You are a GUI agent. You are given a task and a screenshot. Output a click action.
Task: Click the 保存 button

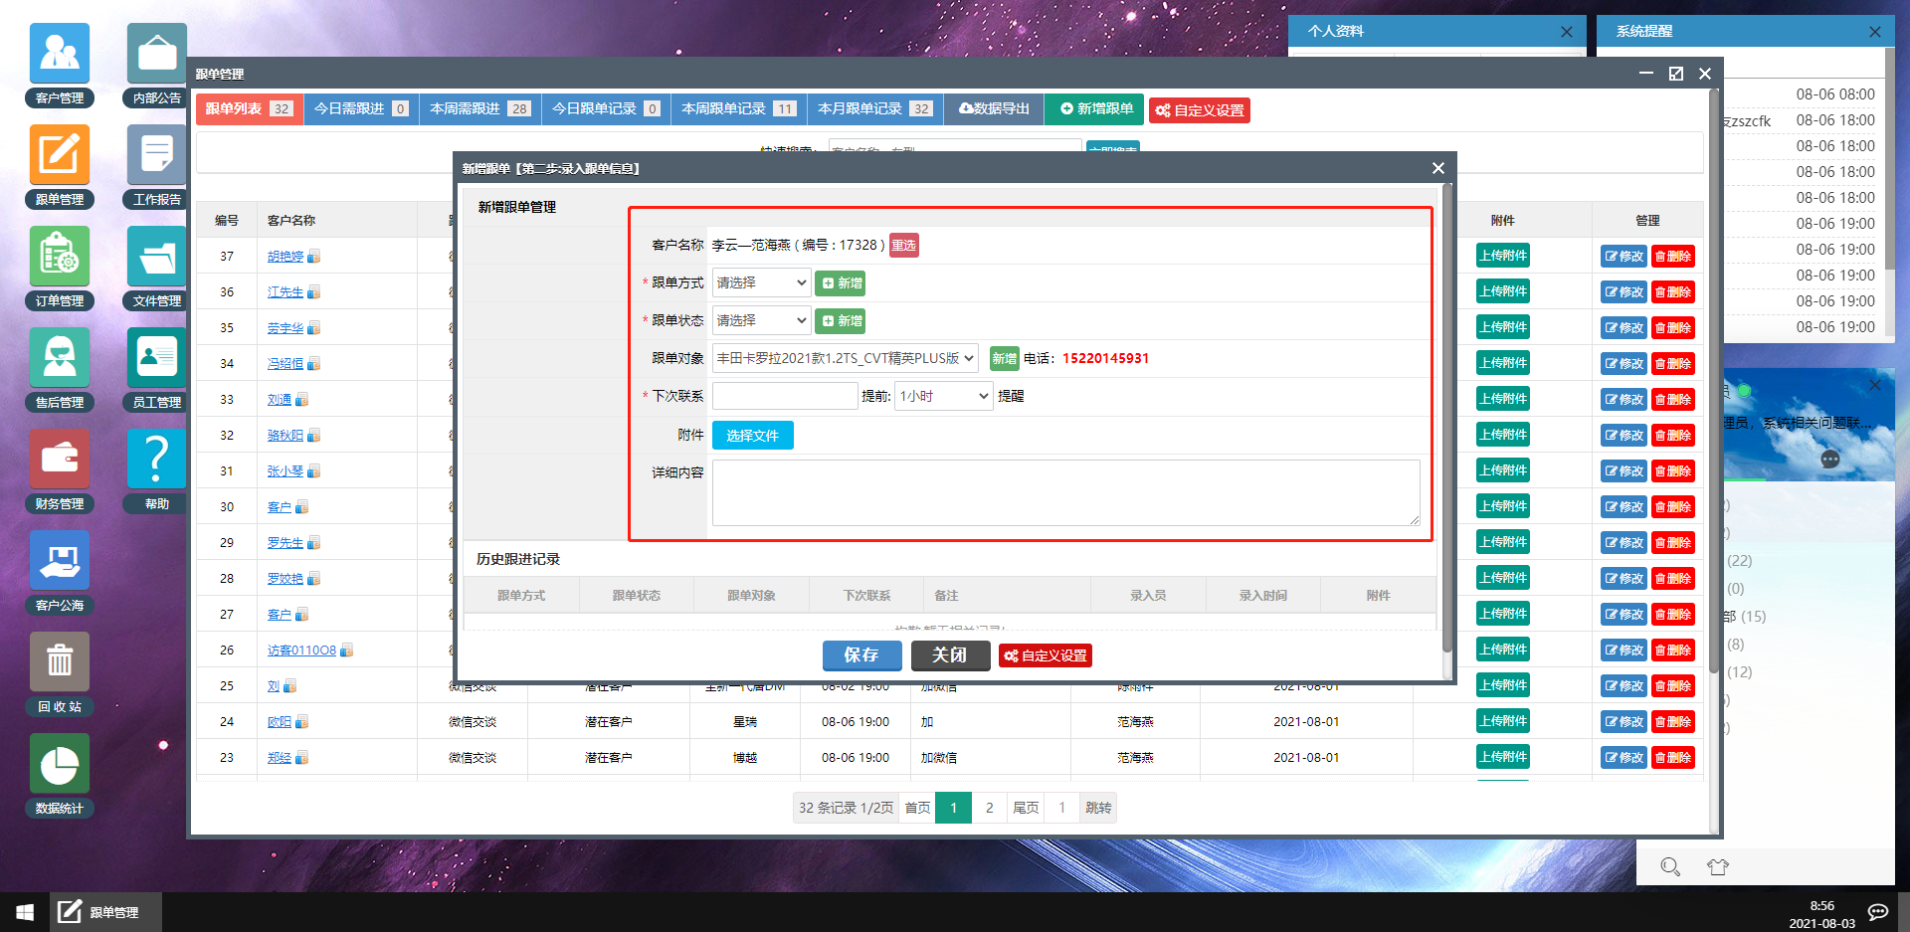861,655
